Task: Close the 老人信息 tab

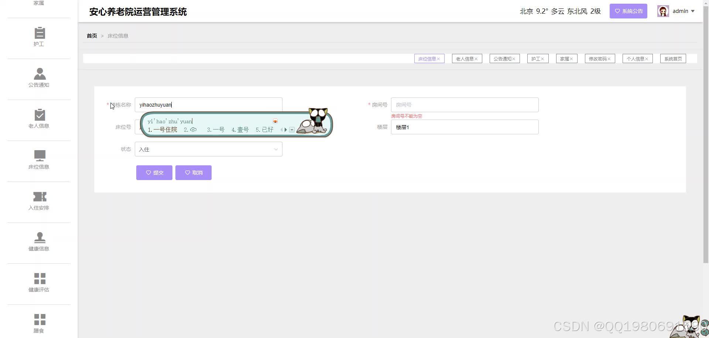Action: [x=476, y=59]
